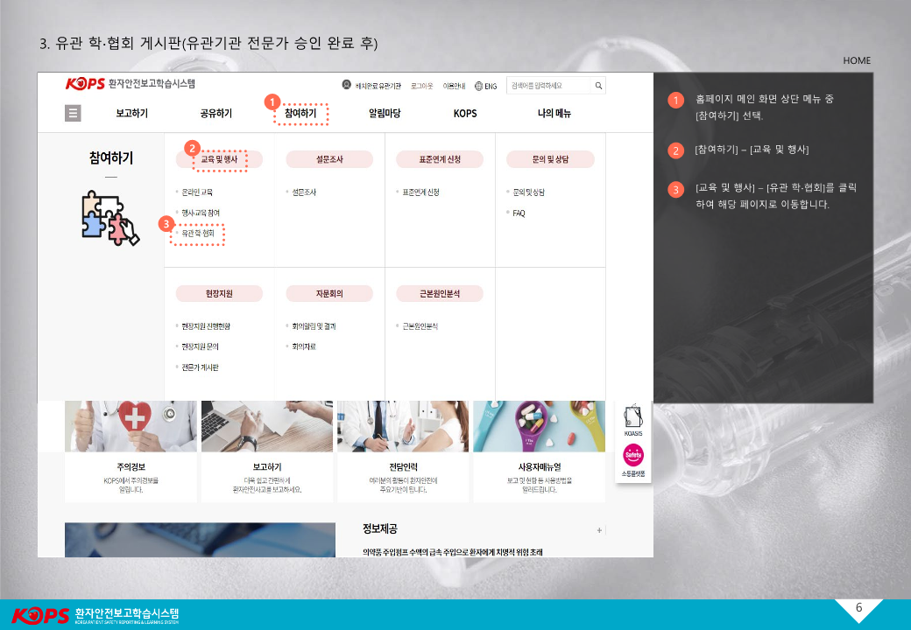Open the FAQ link under 문의 및 상담
Screen dimensions: 911x630
click(519, 213)
